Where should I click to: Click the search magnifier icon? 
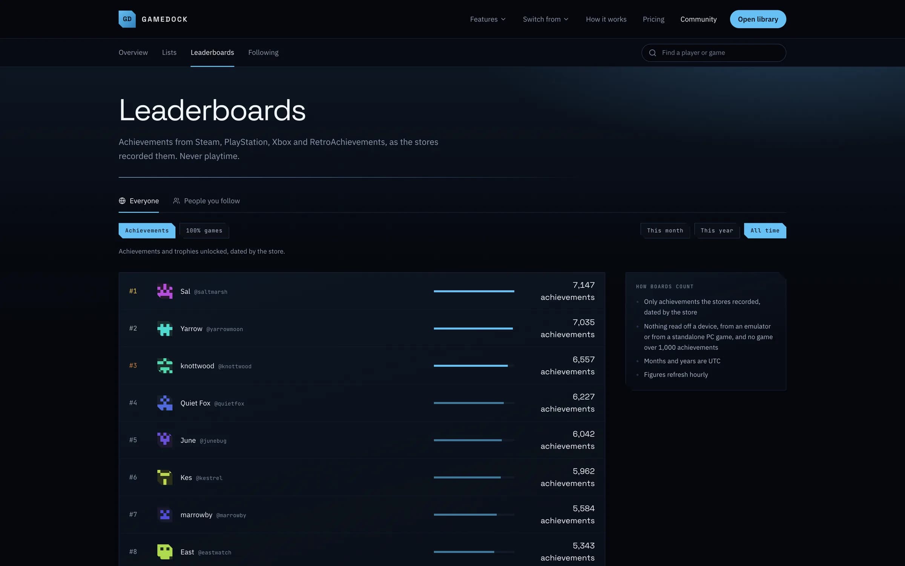coord(652,53)
